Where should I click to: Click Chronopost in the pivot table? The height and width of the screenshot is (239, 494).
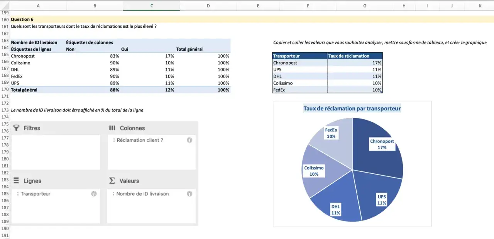tap(23, 56)
